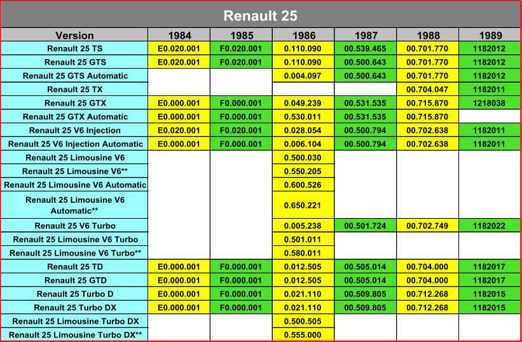Viewport: 522px width, 342px height.
Task: Select 00.500.794 in the Renault 25 V6 Injection row
Action: click(365, 130)
